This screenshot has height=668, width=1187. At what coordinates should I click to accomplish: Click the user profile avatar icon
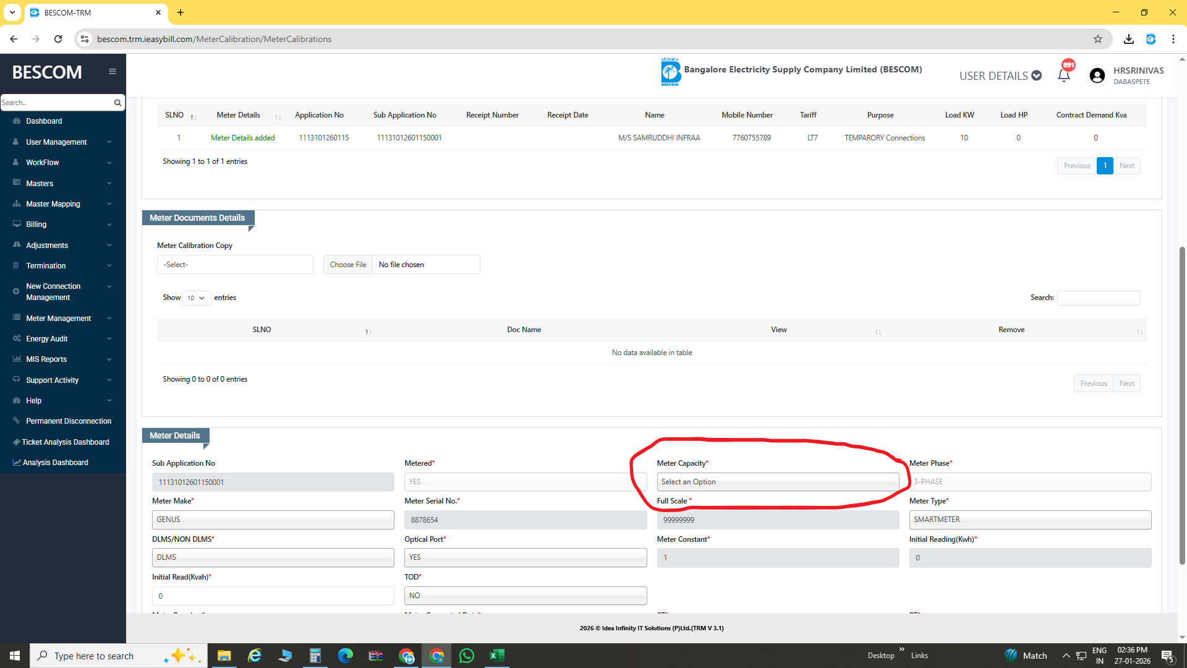(1097, 75)
